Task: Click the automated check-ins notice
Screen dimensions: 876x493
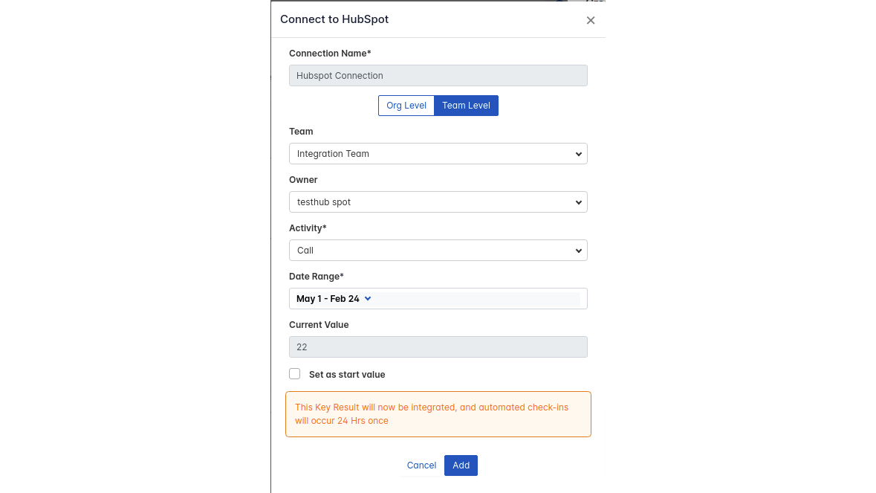Action: coord(438,414)
